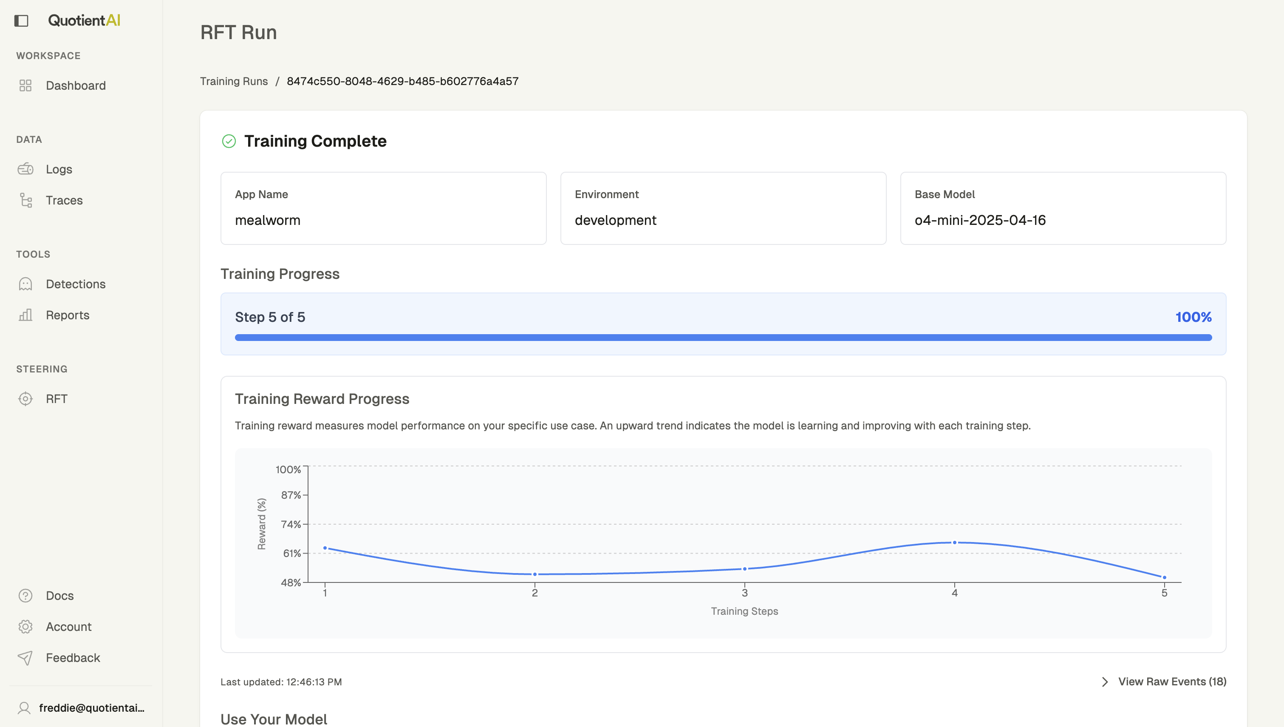The height and width of the screenshot is (727, 1284).
Task: Open Detections via its ghost icon
Action: pyautogui.click(x=25, y=284)
